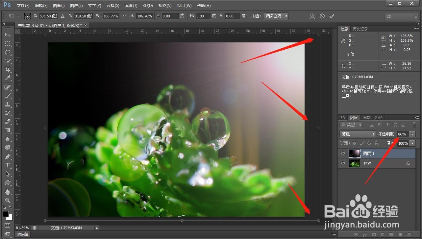Select the Path Selection tool
The width and height of the screenshot is (422, 239).
(8, 174)
